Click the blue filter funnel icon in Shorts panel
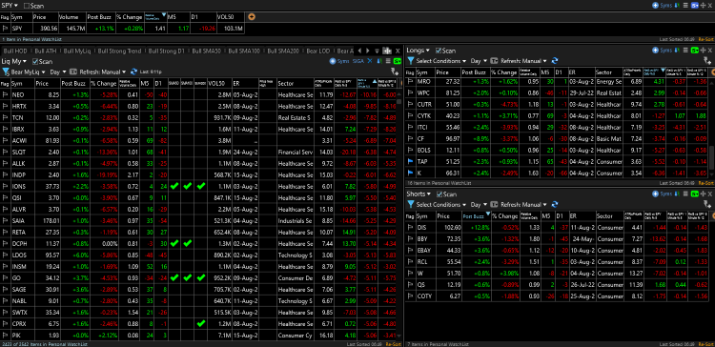The width and height of the screenshot is (715, 347). click(410, 205)
